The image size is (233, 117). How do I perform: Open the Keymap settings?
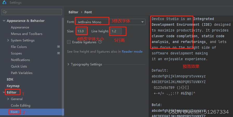[x=13, y=86]
